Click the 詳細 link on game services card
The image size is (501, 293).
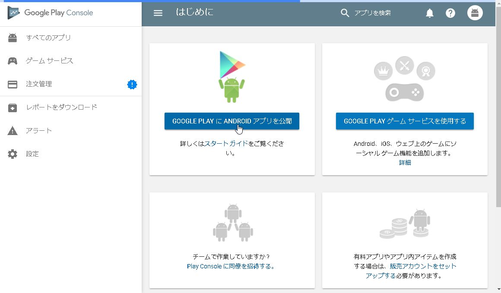tap(405, 163)
